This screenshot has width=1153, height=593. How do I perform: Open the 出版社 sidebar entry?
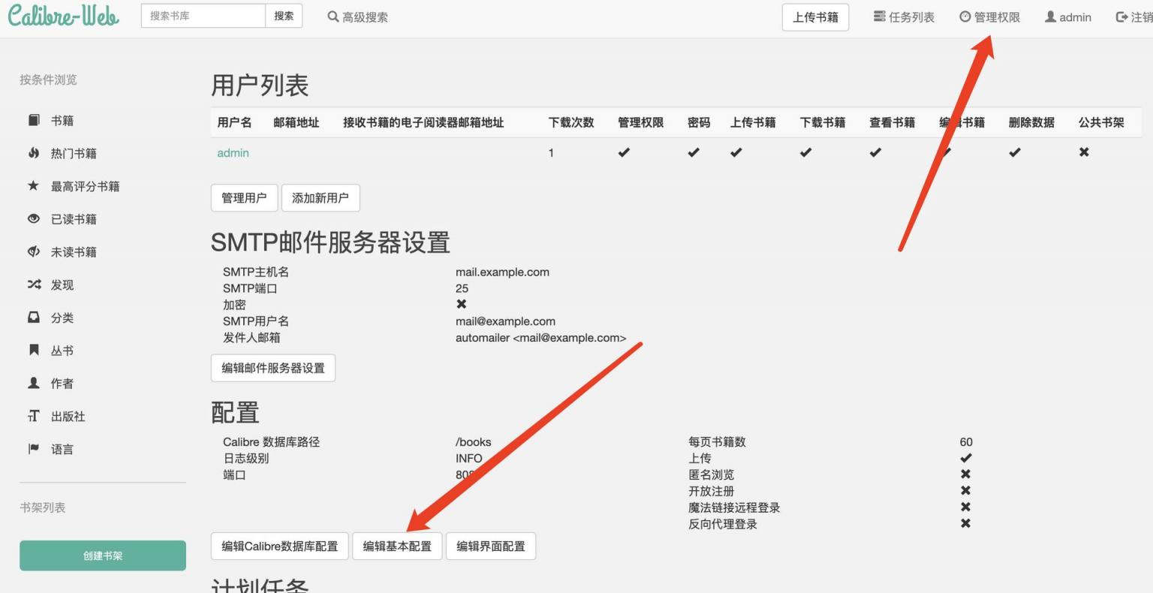click(68, 417)
